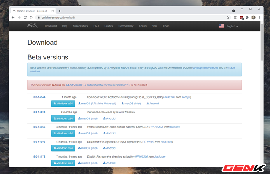Screen dimensions: 270x174
Task: Download macOS (Intel) for 5.0-13603
Action: click(x=88, y=148)
